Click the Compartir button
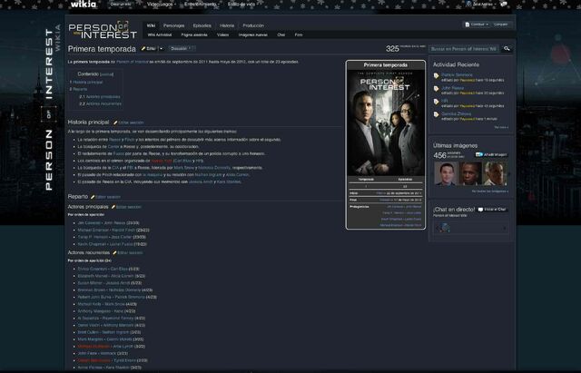Image resolution: width=581 pixels, height=373 pixels. (x=501, y=25)
